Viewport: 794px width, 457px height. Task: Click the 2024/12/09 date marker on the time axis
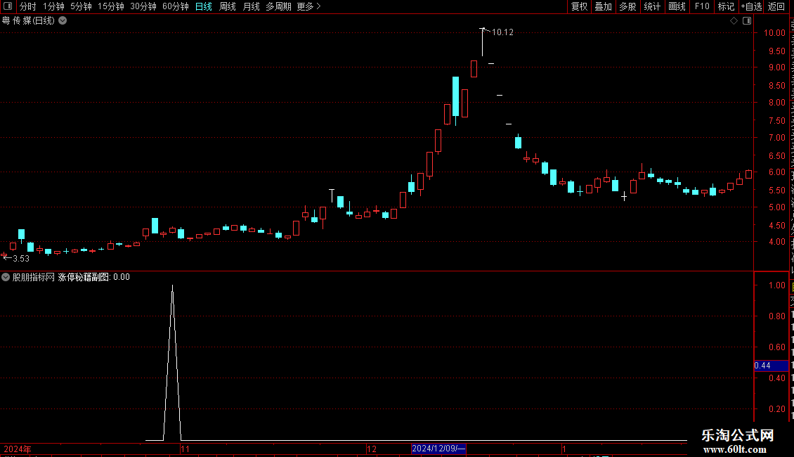coord(438,449)
